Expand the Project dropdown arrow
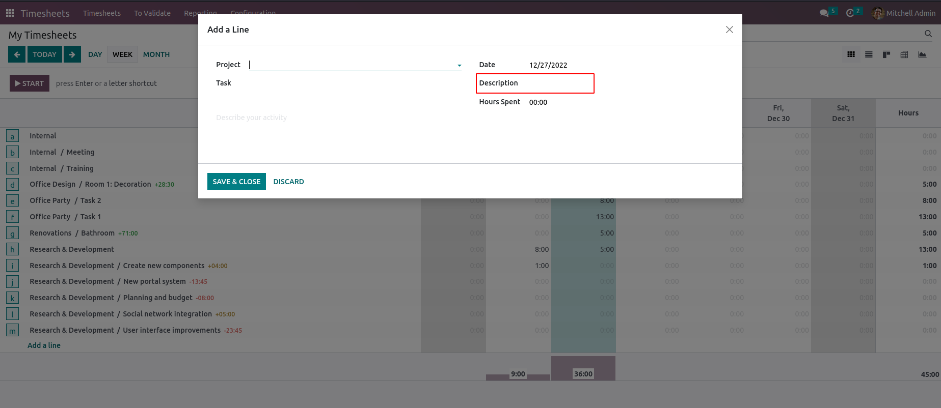941x408 pixels. coord(459,65)
